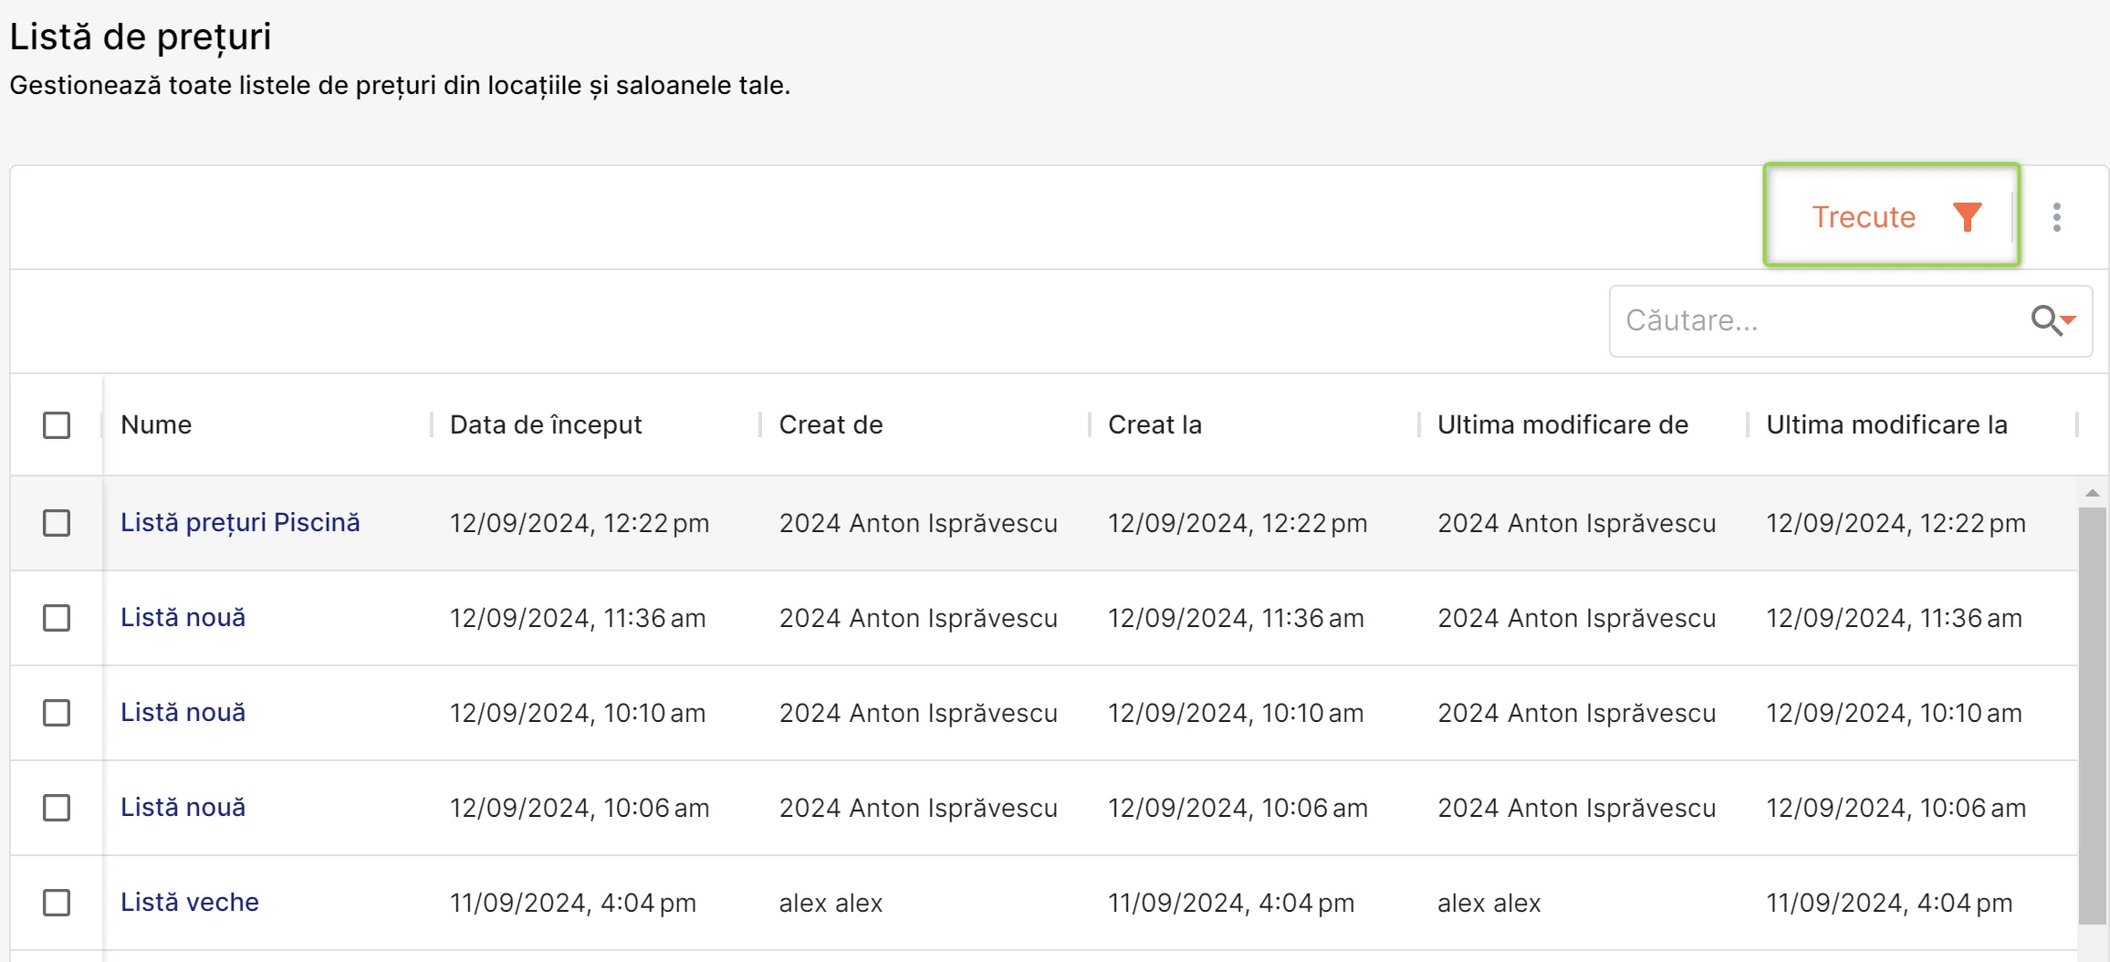Click 'alex alex' in Creat de column

click(830, 904)
